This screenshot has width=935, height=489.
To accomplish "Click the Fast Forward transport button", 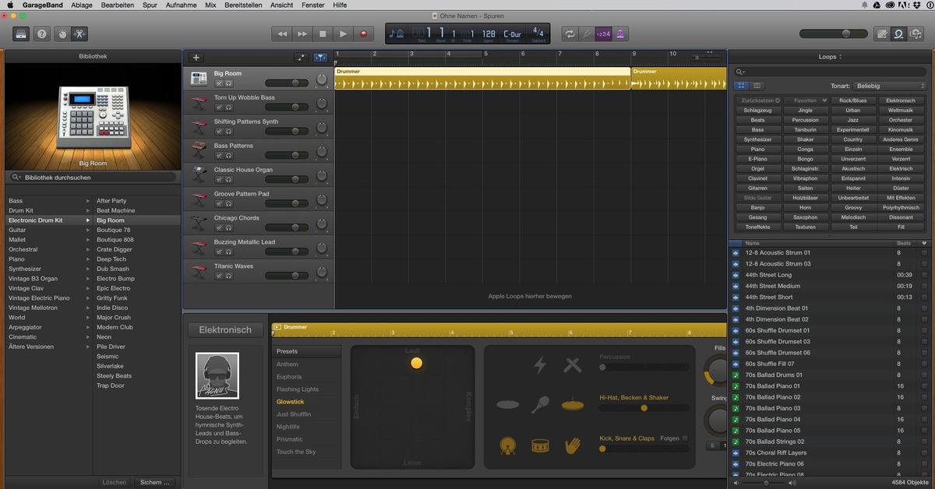I will [x=302, y=34].
